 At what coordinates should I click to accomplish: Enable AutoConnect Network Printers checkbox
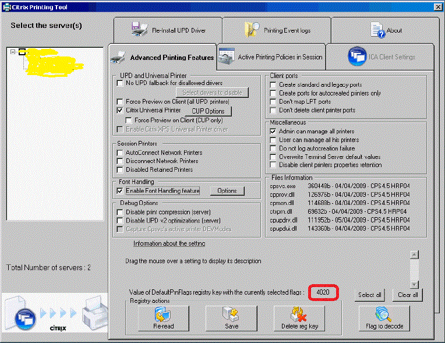[120, 153]
